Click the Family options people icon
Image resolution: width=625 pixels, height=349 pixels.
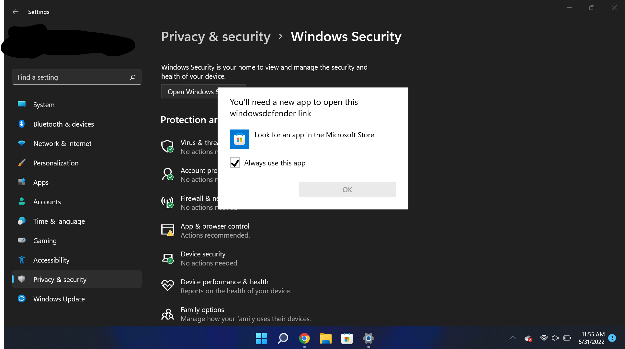coord(167,314)
